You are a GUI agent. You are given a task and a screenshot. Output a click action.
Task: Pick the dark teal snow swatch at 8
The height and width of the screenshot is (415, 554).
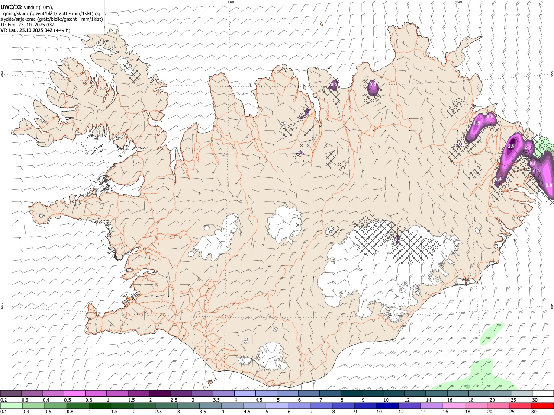[351, 393]
